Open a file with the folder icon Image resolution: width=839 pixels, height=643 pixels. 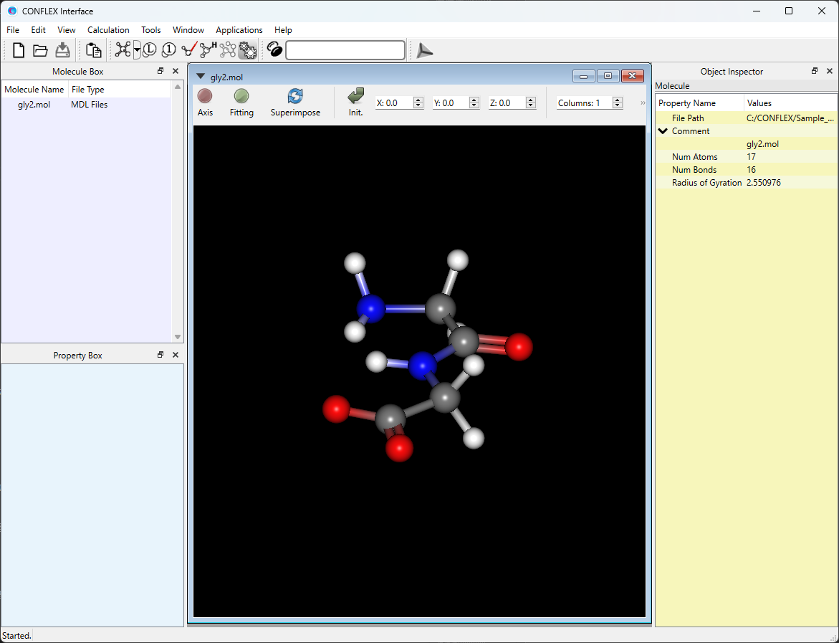40,50
